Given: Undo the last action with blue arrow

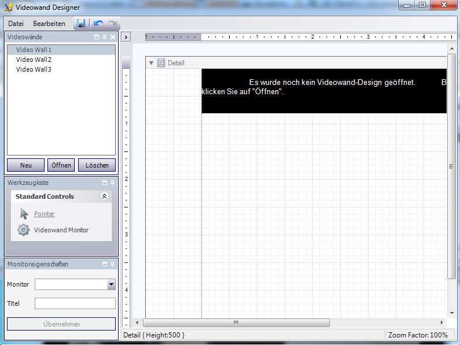Looking at the screenshot, I should pyautogui.click(x=98, y=24).
